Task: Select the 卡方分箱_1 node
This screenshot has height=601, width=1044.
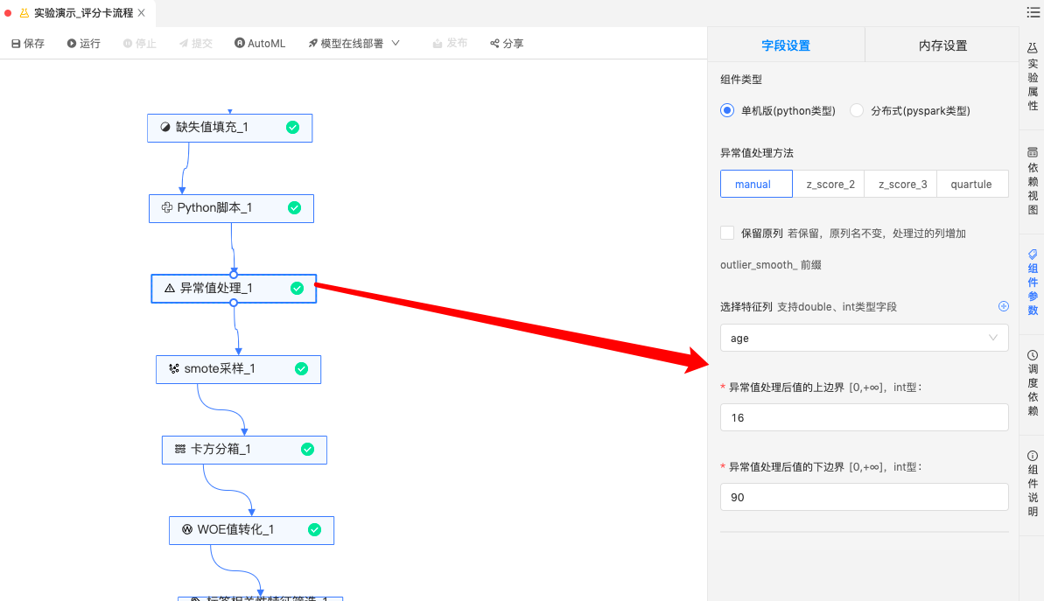Action: pyautogui.click(x=244, y=450)
